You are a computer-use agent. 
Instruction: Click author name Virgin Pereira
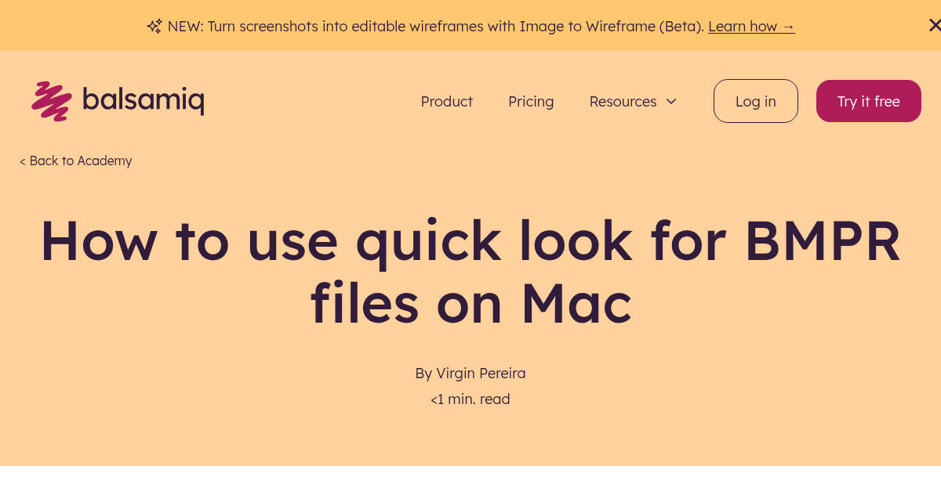[481, 374]
